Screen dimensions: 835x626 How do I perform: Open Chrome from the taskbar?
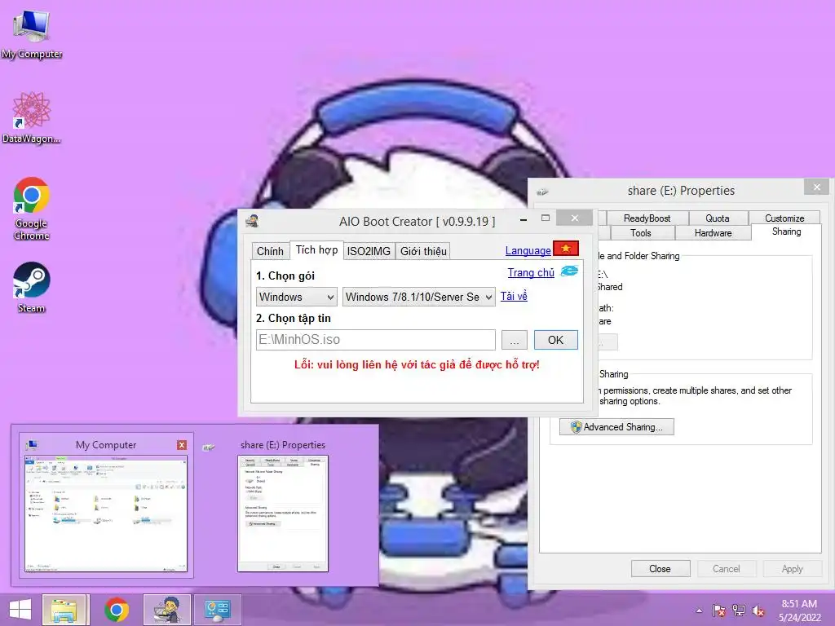tap(117, 609)
